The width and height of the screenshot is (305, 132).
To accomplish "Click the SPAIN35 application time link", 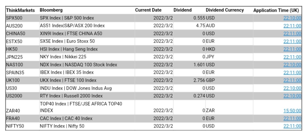I will (x=292, y=72).
